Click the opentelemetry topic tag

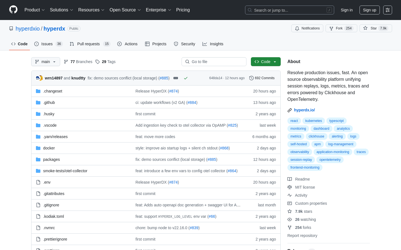(x=330, y=160)
